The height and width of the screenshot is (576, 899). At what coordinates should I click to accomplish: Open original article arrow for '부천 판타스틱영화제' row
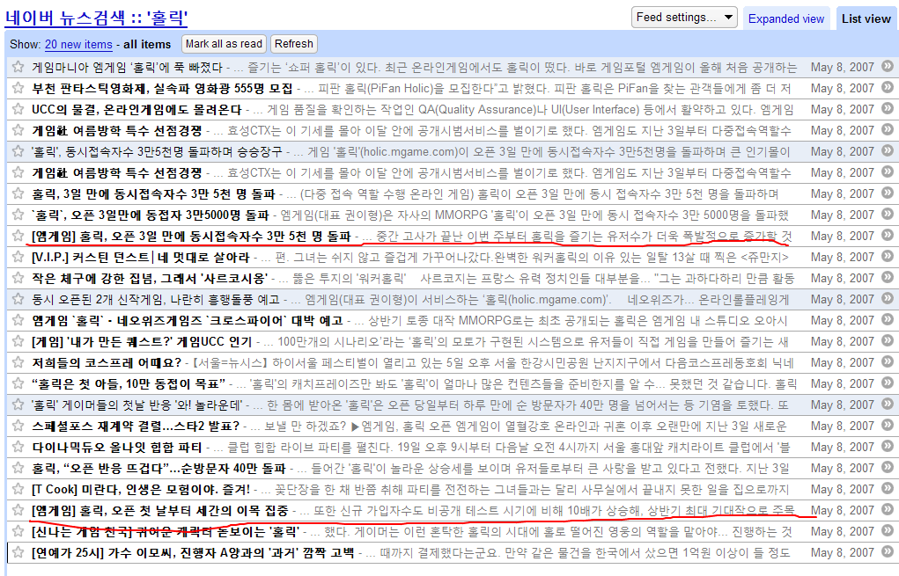888,88
